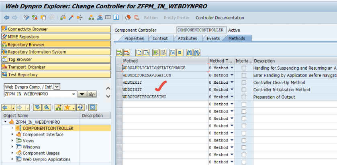Click the Close browser X icon in tree toolbar
Screen dimensions: 337x165
(92, 107)
